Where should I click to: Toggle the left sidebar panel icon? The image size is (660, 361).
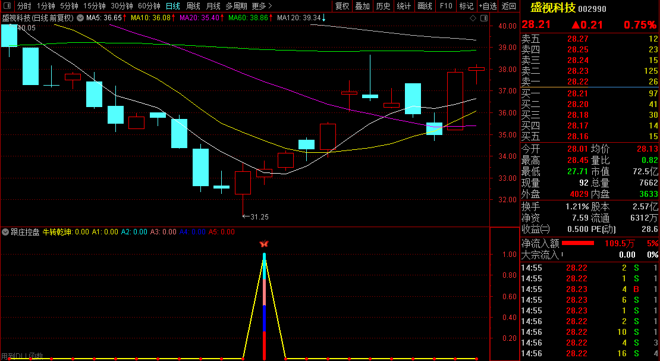(8, 6)
